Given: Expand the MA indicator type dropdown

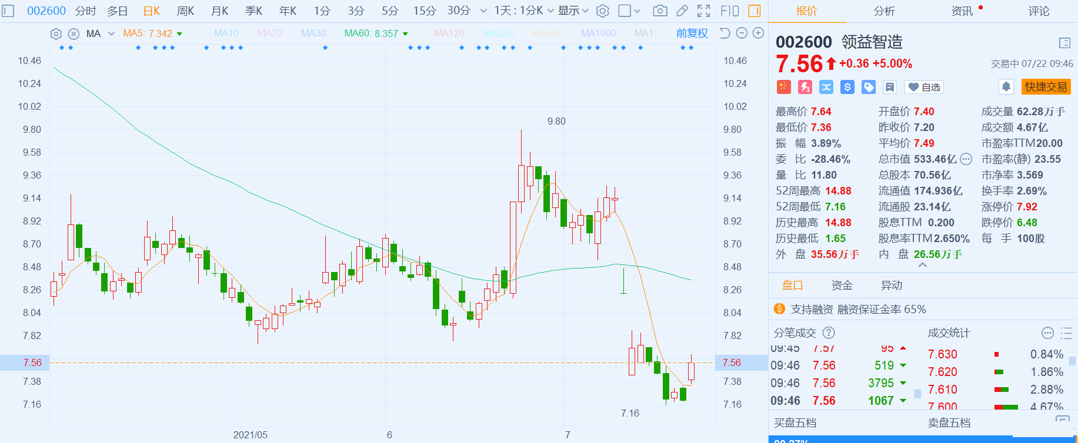Looking at the screenshot, I should tap(111, 34).
